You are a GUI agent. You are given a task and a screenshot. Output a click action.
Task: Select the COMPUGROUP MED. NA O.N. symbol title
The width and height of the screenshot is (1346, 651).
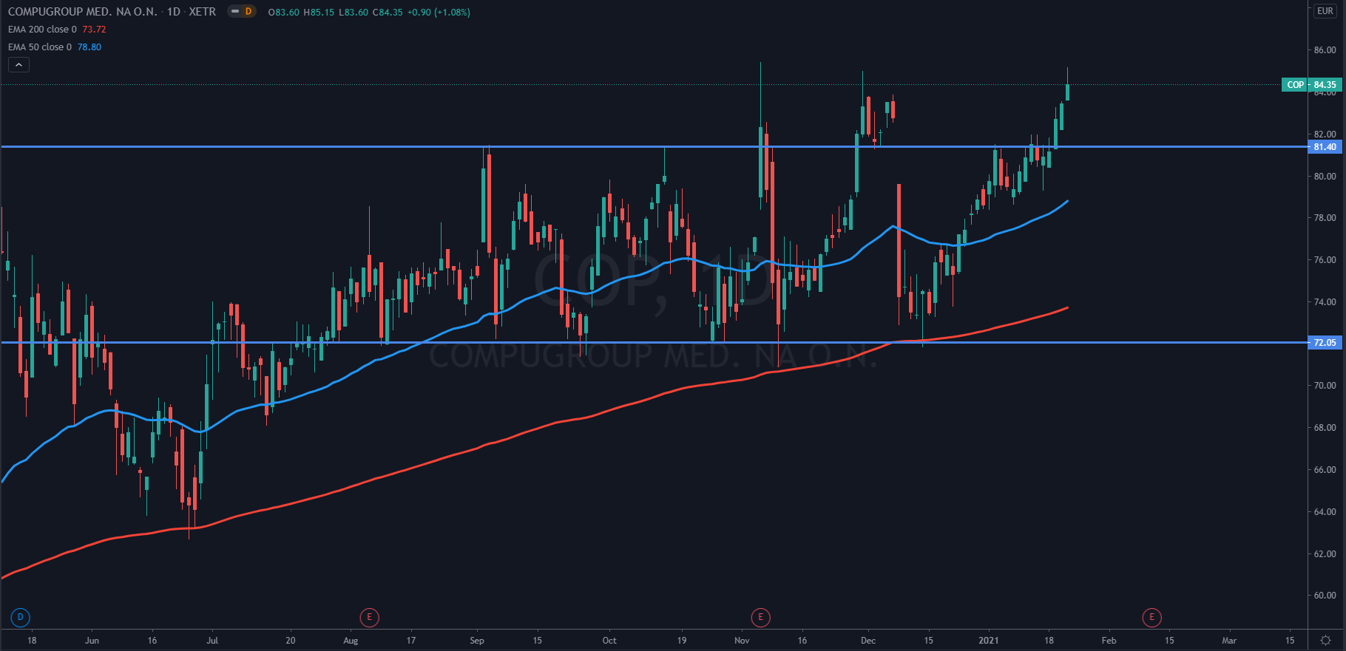pos(83,12)
